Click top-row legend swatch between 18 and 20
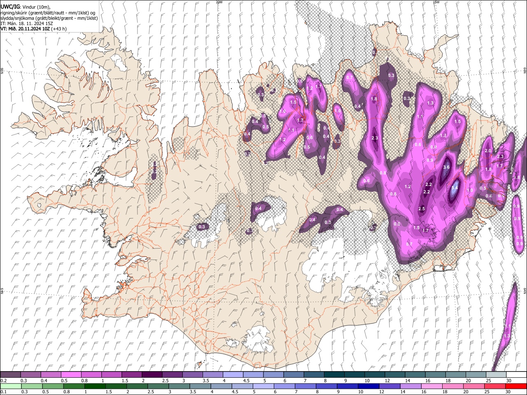This screenshot has height=395, width=527. (x=455, y=374)
